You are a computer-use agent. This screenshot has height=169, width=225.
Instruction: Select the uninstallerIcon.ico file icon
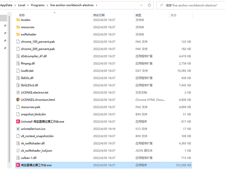pyautogui.click(x=18, y=129)
